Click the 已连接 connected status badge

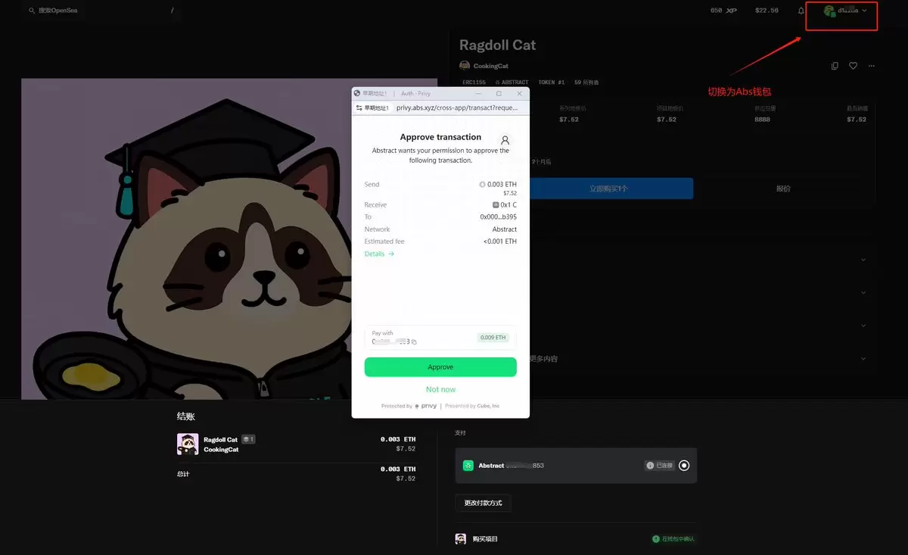pos(660,466)
